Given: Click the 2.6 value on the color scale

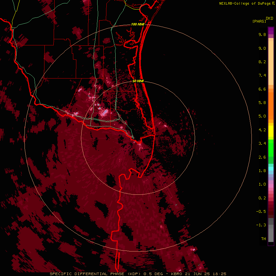Looking at the screenshot, I should click(262, 157).
